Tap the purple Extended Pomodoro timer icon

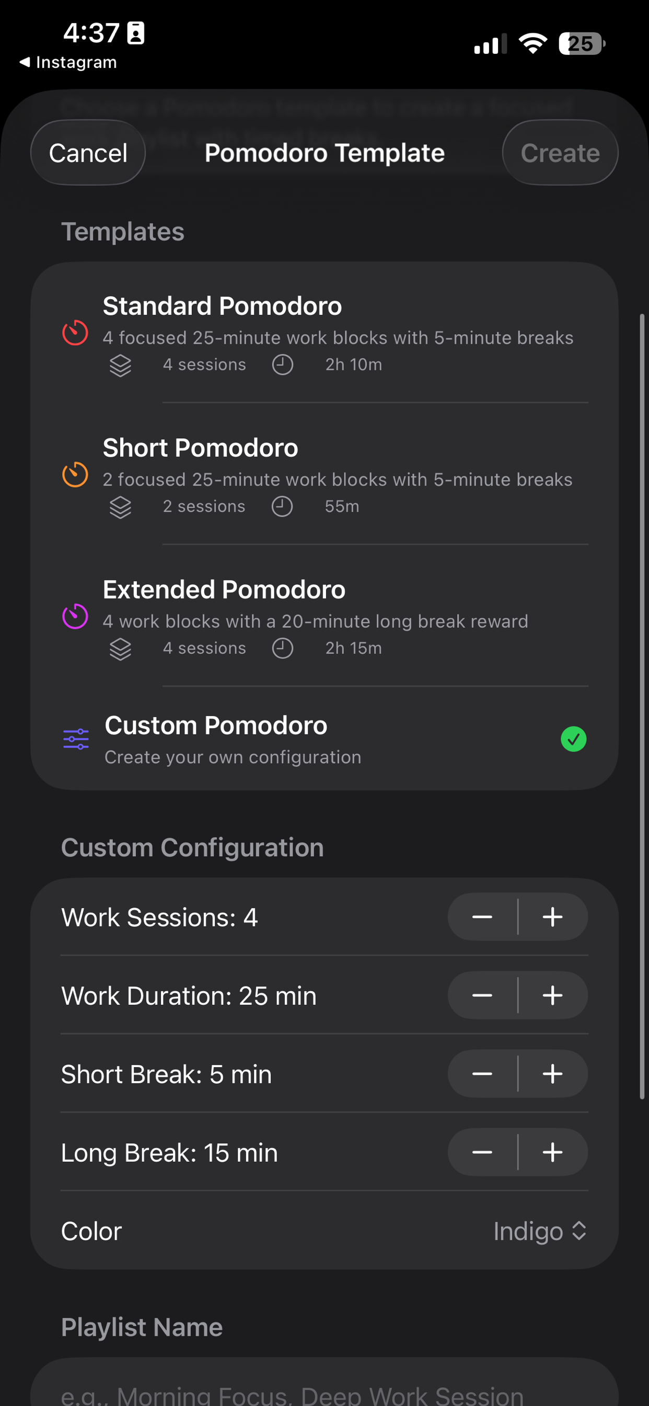[x=75, y=616]
